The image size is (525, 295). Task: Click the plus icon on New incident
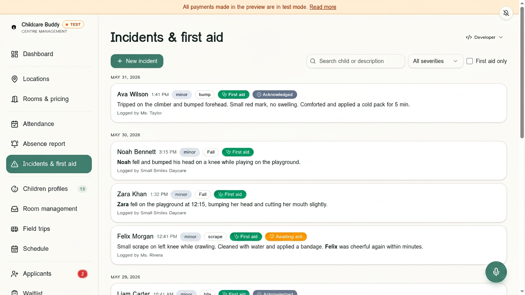point(120,61)
